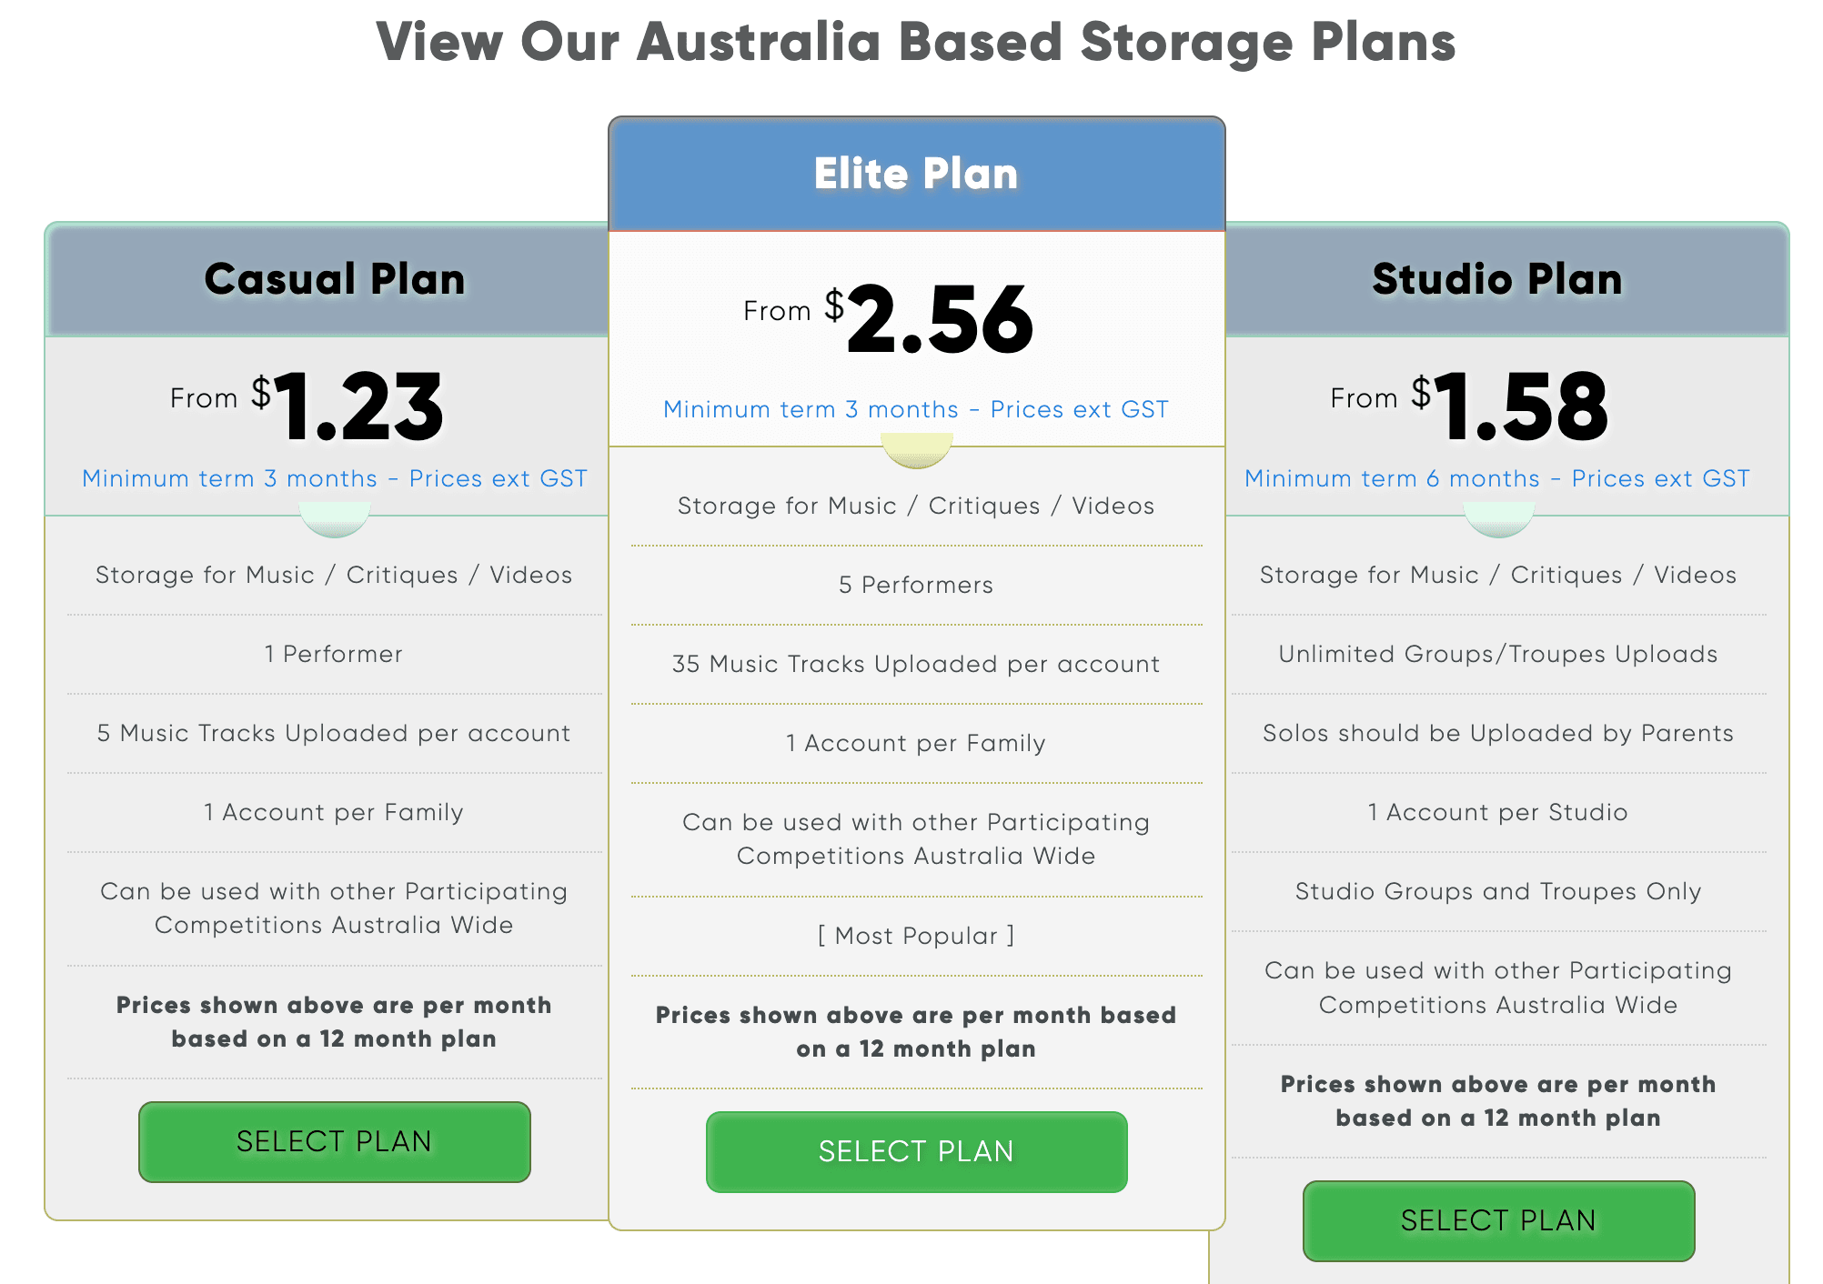Click '35 Music Tracks Uploaded per account'
The image size is (1823, 1284).
916,664
